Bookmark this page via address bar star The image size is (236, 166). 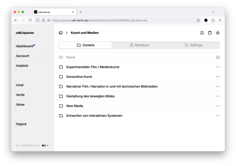click(198, 20)
